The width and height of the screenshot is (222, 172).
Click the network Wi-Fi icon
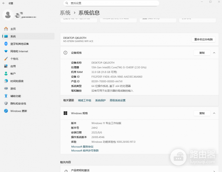click(6, 51)
